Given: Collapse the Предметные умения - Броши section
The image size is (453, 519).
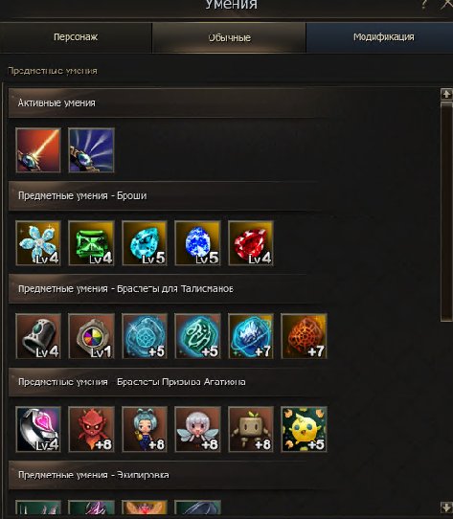Looking at the screenshot, I should [x=166, y=195].
